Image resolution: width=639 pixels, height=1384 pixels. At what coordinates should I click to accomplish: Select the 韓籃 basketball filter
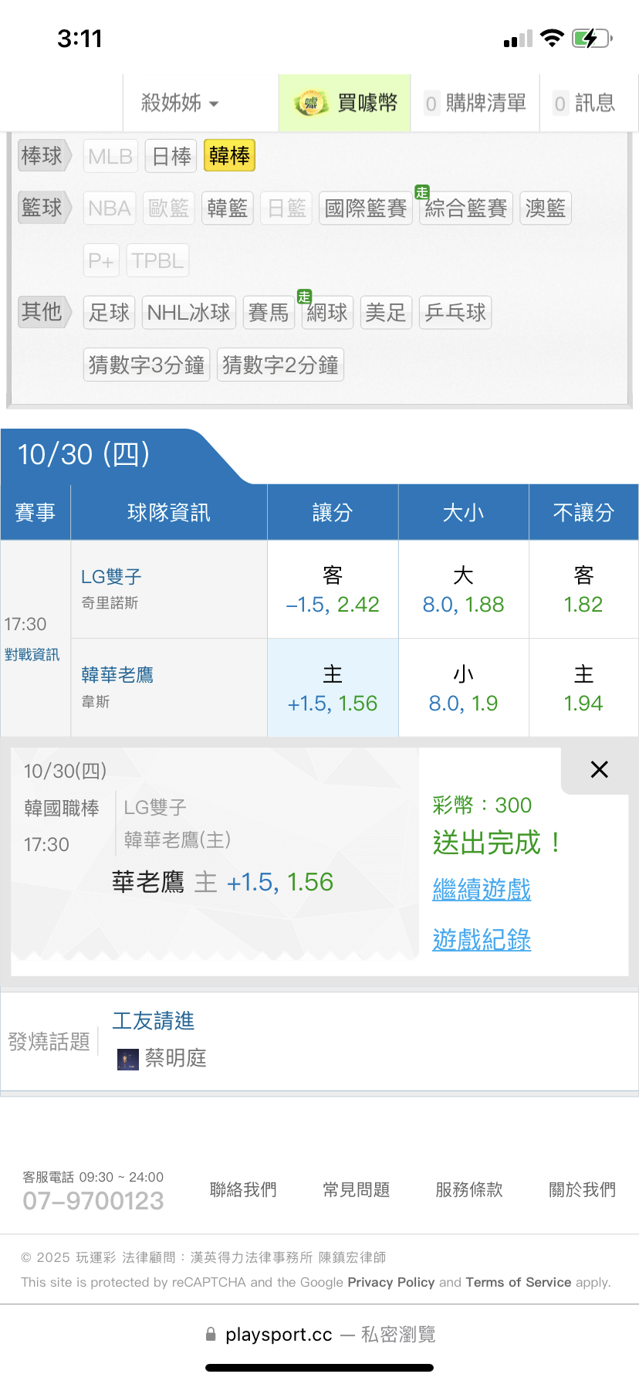228,208
